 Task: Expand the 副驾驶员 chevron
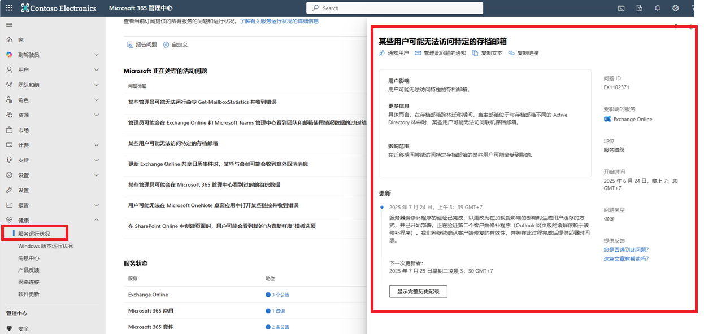coord(96,55)
